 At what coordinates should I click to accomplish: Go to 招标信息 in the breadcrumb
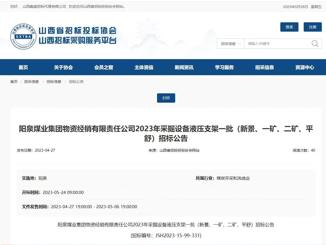[54, 82]
